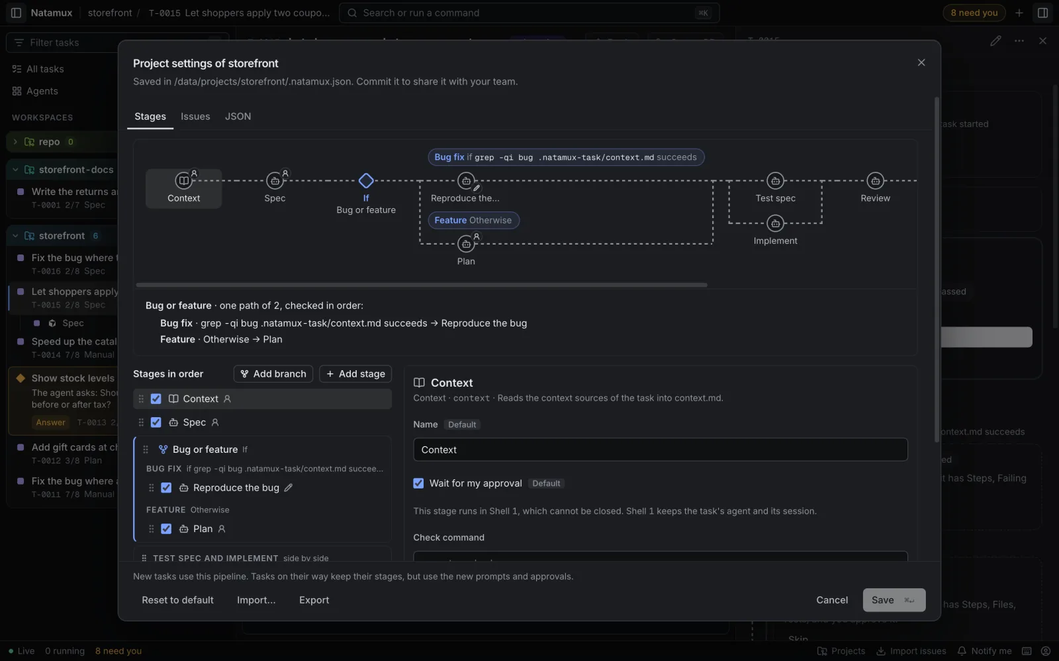Click the Name input field with Context
This screenshot has height=661, width=1059.
click(x=661, y=449)
